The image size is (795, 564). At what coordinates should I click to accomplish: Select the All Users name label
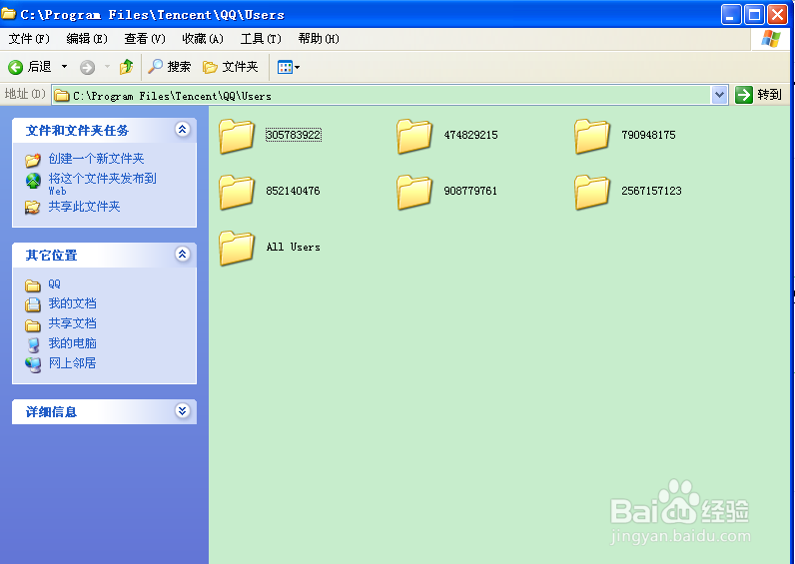pyautogui.click(x=293, y=247)
